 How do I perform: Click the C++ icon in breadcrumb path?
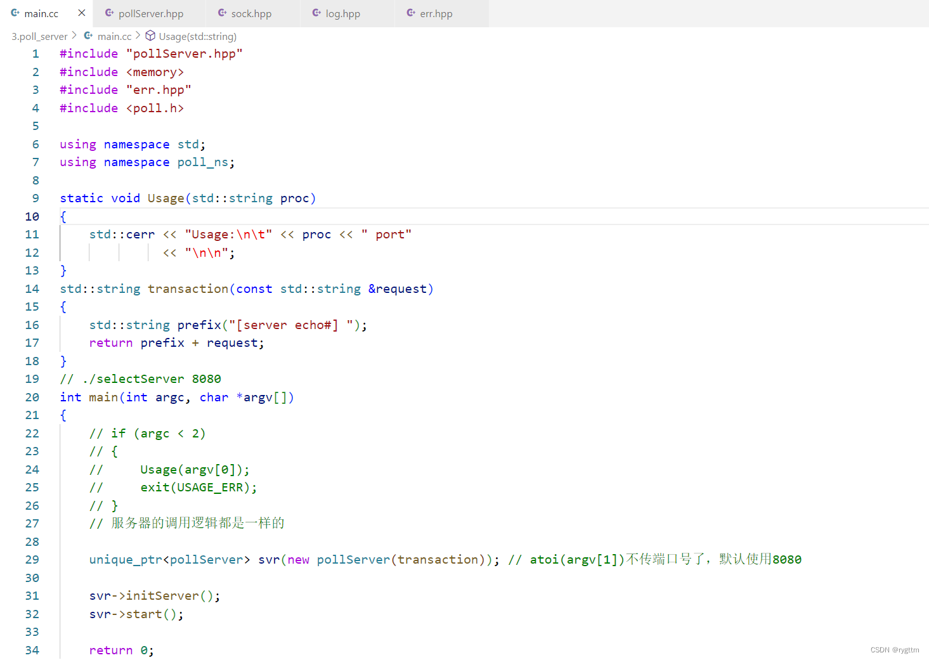tap(88, 36)
